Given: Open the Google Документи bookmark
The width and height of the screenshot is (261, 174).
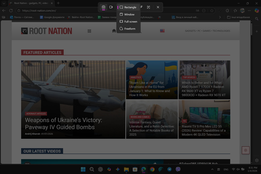Looking at the screenshot, I should point(52,17).
